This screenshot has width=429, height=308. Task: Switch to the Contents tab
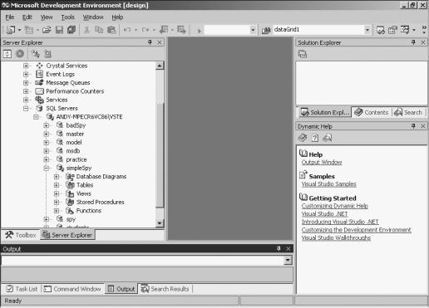point(372,112)
